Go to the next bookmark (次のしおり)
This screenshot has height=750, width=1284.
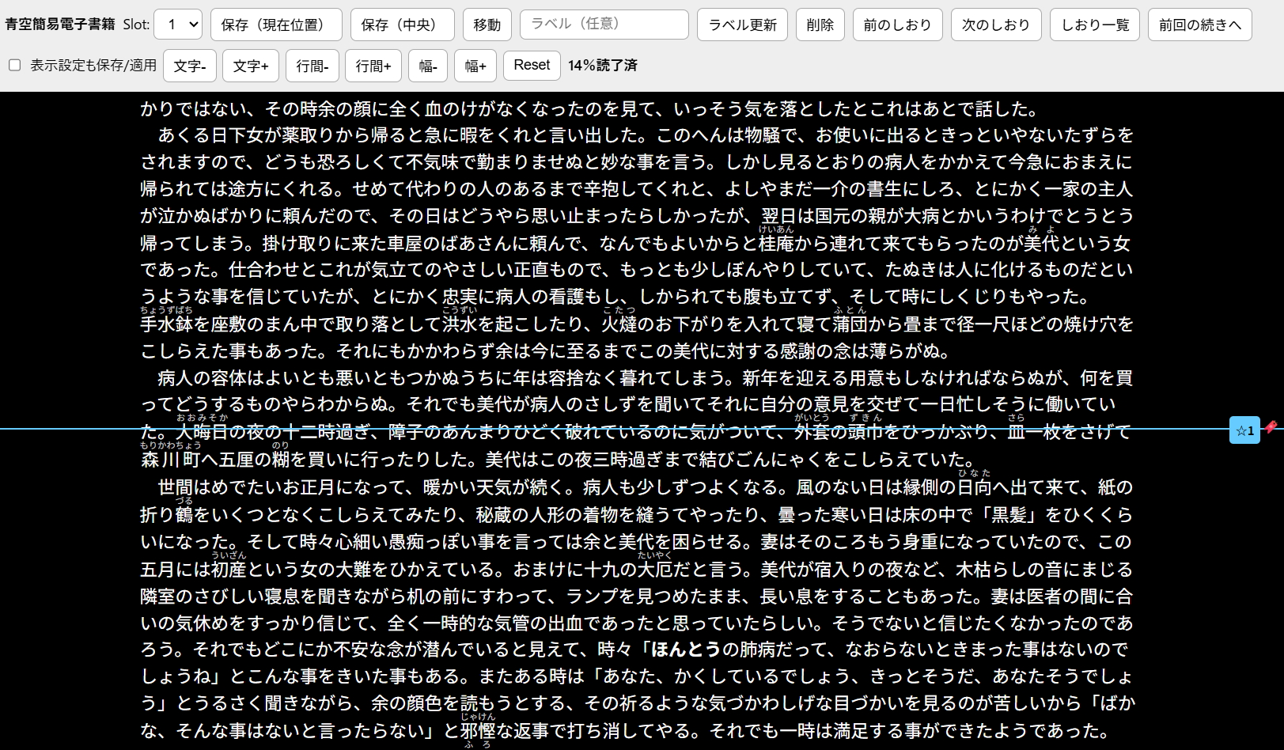pyautogui.click(x=996, y=25)
